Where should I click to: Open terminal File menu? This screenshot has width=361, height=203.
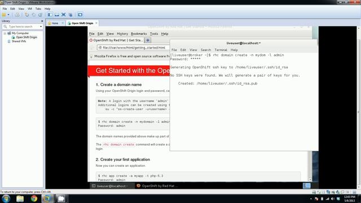point(174,50)
